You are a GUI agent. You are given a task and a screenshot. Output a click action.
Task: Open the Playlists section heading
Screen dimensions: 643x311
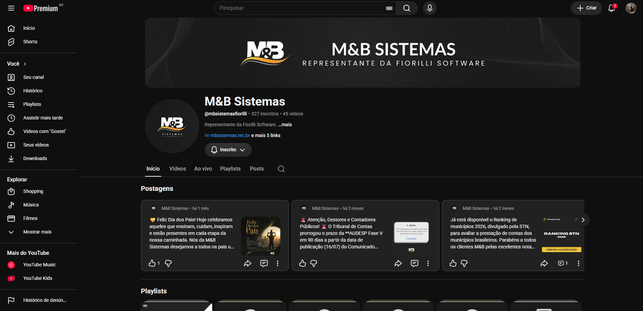(x=154, y=291)
